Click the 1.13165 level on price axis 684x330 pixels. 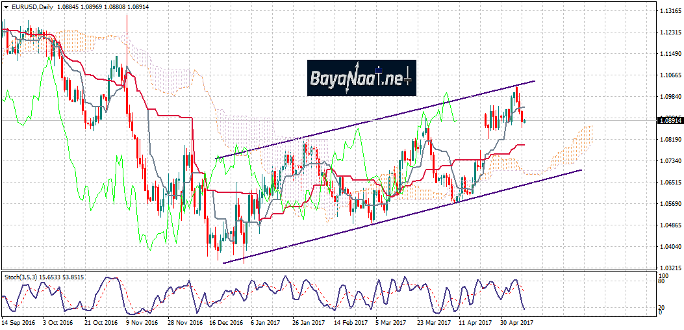(668, 12)
